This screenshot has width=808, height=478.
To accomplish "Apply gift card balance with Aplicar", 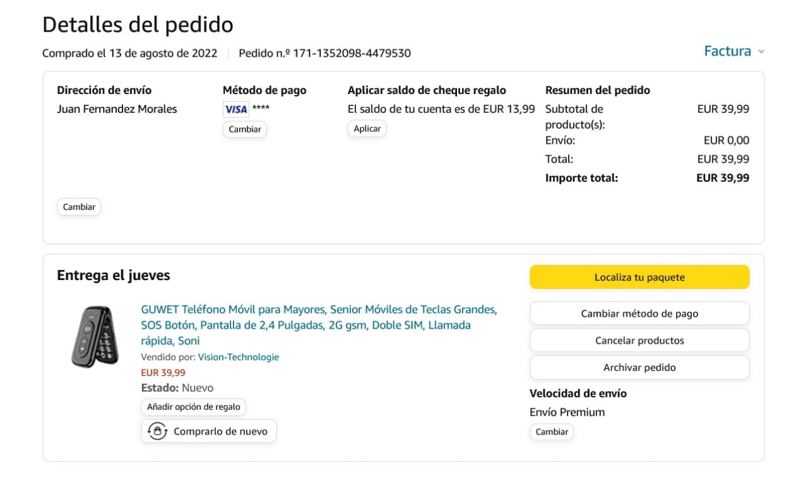I will pyautogui.click(x=367, y=129).
